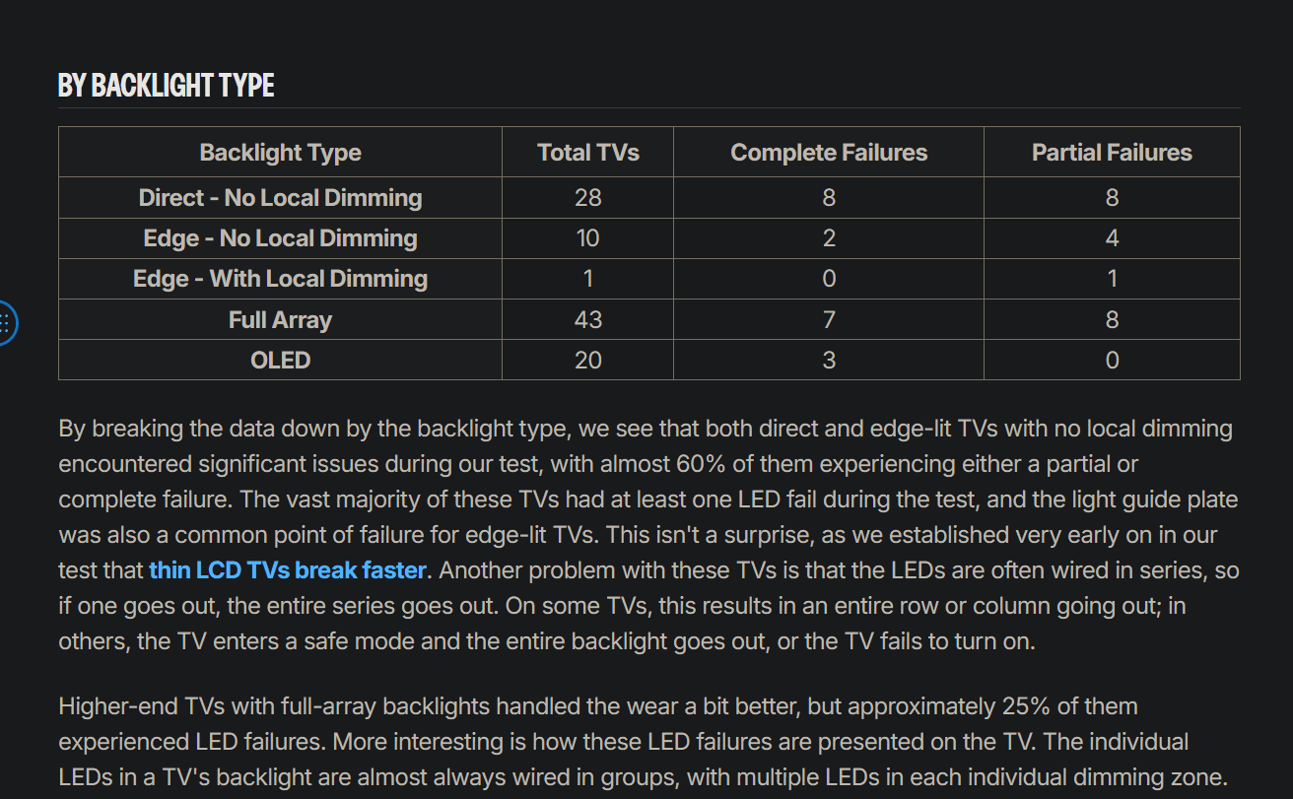1293x799 pixels.
Task: Select the "Edge - With Local Dimming" row label
Action: point(280,279)
